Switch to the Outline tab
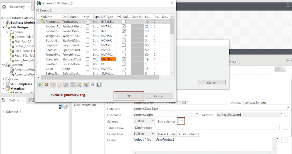This screenshot has width=292, height=154. click(14, 100)
